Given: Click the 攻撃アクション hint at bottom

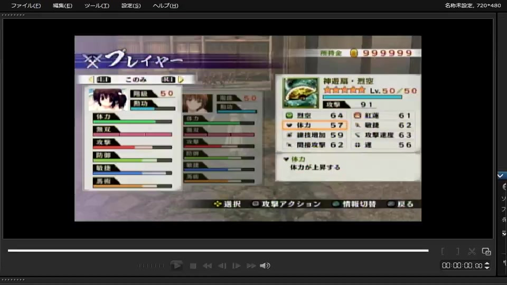Looking at the screenshot, I should click(286, 204).
